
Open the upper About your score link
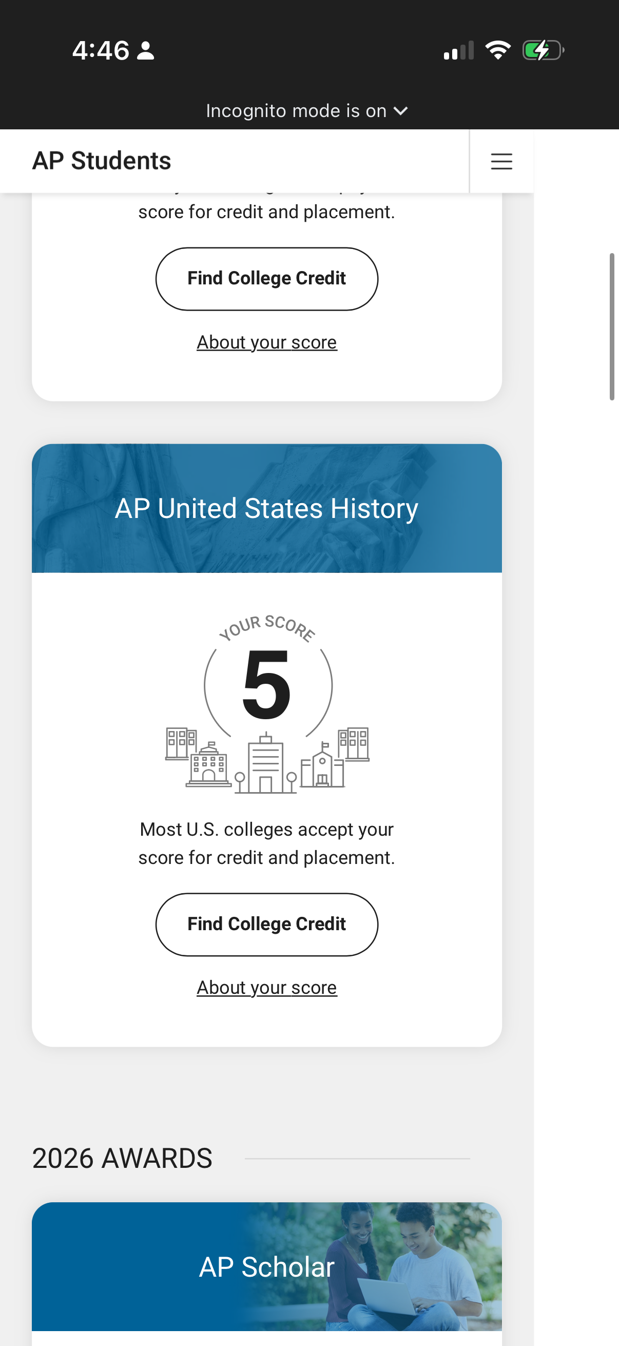click(267, 342)
